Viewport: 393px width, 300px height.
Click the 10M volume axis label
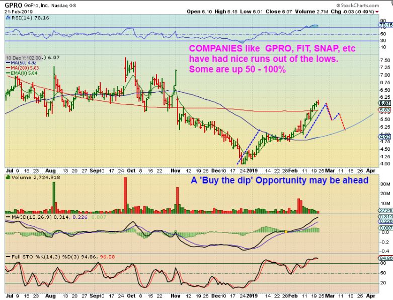coord(385,203)
